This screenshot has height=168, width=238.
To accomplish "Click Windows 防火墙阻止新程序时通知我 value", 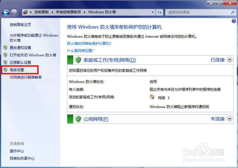I will coord(179,107).
